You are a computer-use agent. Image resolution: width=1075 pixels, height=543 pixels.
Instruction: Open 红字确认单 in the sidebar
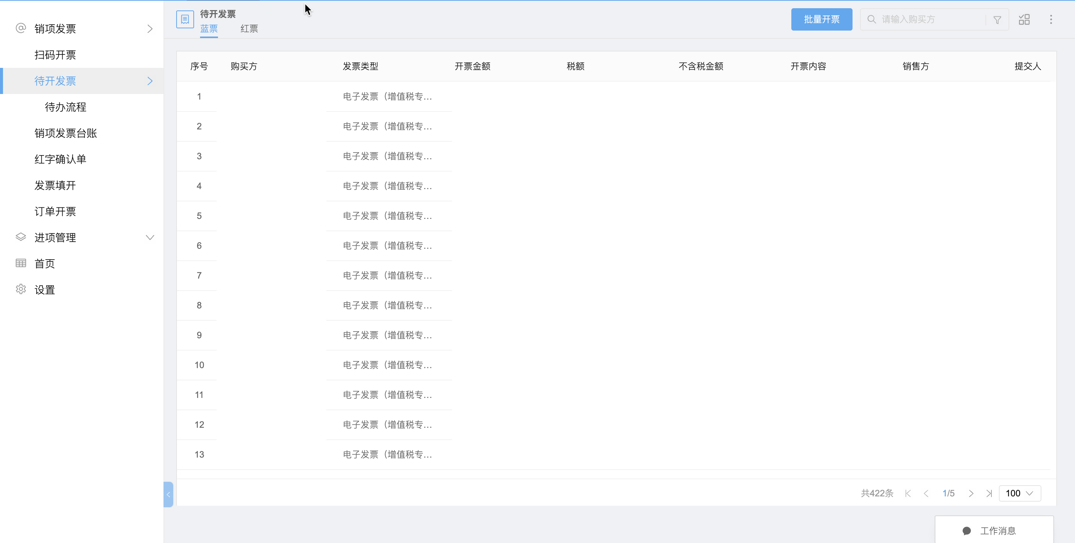(x=60, y=159)
